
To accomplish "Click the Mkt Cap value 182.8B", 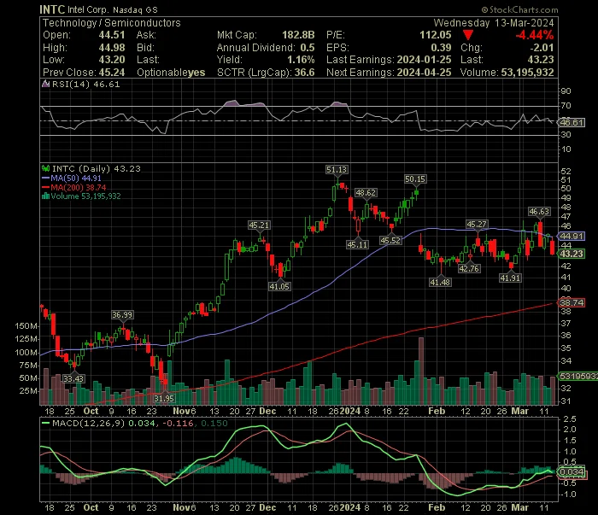I will 298,35.
